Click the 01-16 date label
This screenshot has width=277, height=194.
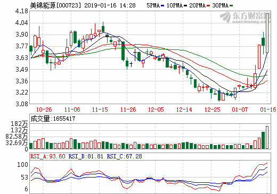(268, 109)
